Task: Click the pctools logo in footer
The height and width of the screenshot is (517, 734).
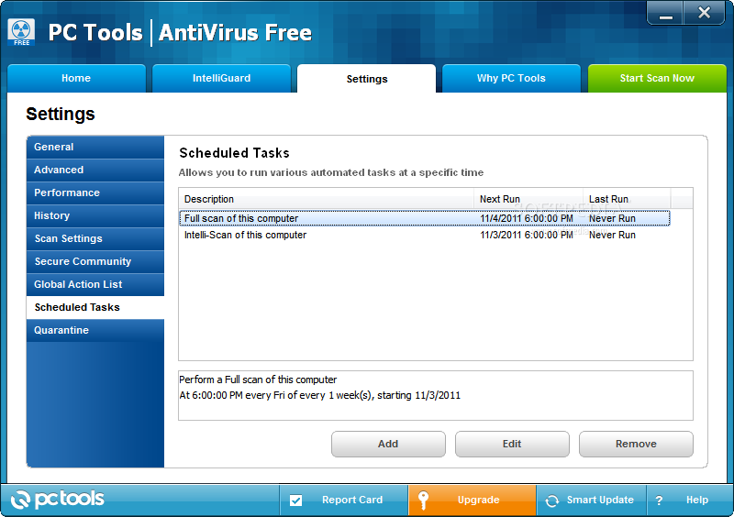Action: pos(57,500)
